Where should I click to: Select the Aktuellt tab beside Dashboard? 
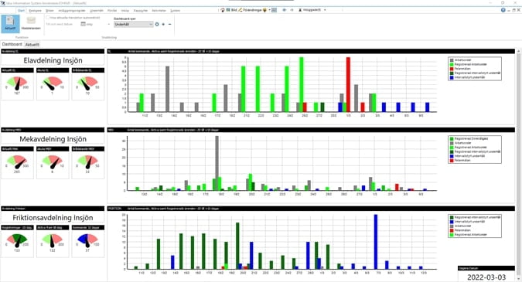(x=32, y=44)
